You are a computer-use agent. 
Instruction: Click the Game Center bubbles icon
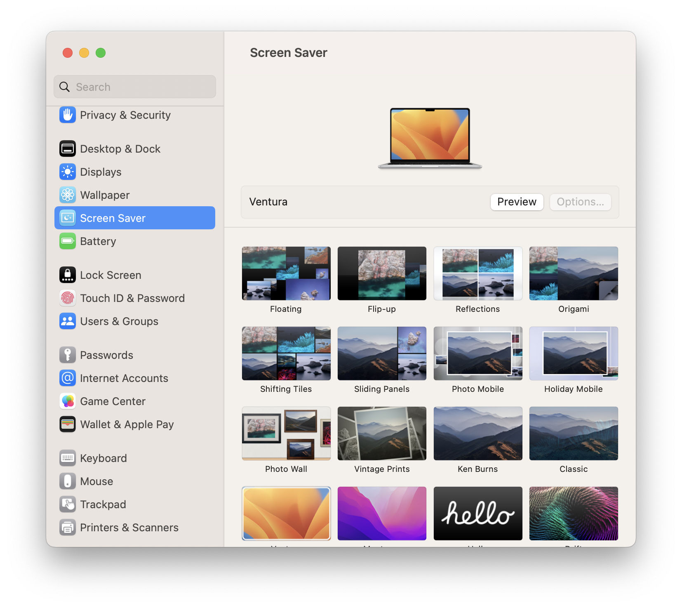(68, 401)
